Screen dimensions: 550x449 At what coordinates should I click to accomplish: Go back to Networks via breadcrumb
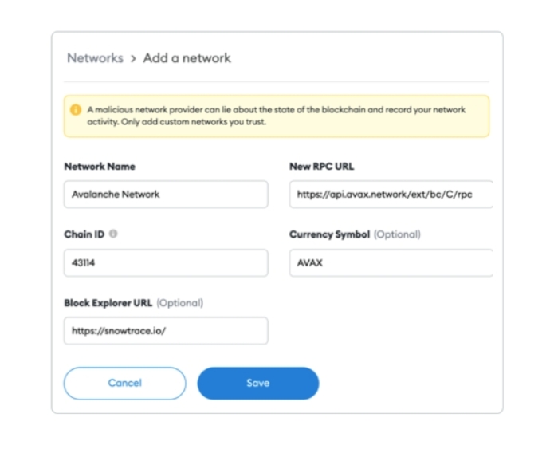[x=95, y=58]
